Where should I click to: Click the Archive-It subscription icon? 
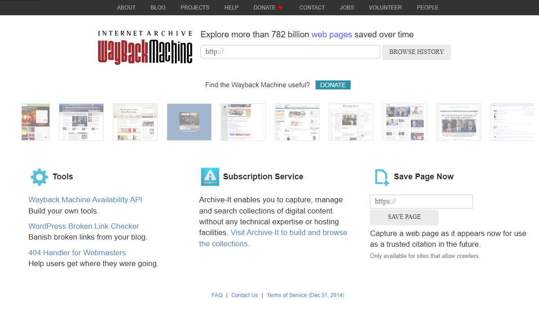[x=209, y=177]
